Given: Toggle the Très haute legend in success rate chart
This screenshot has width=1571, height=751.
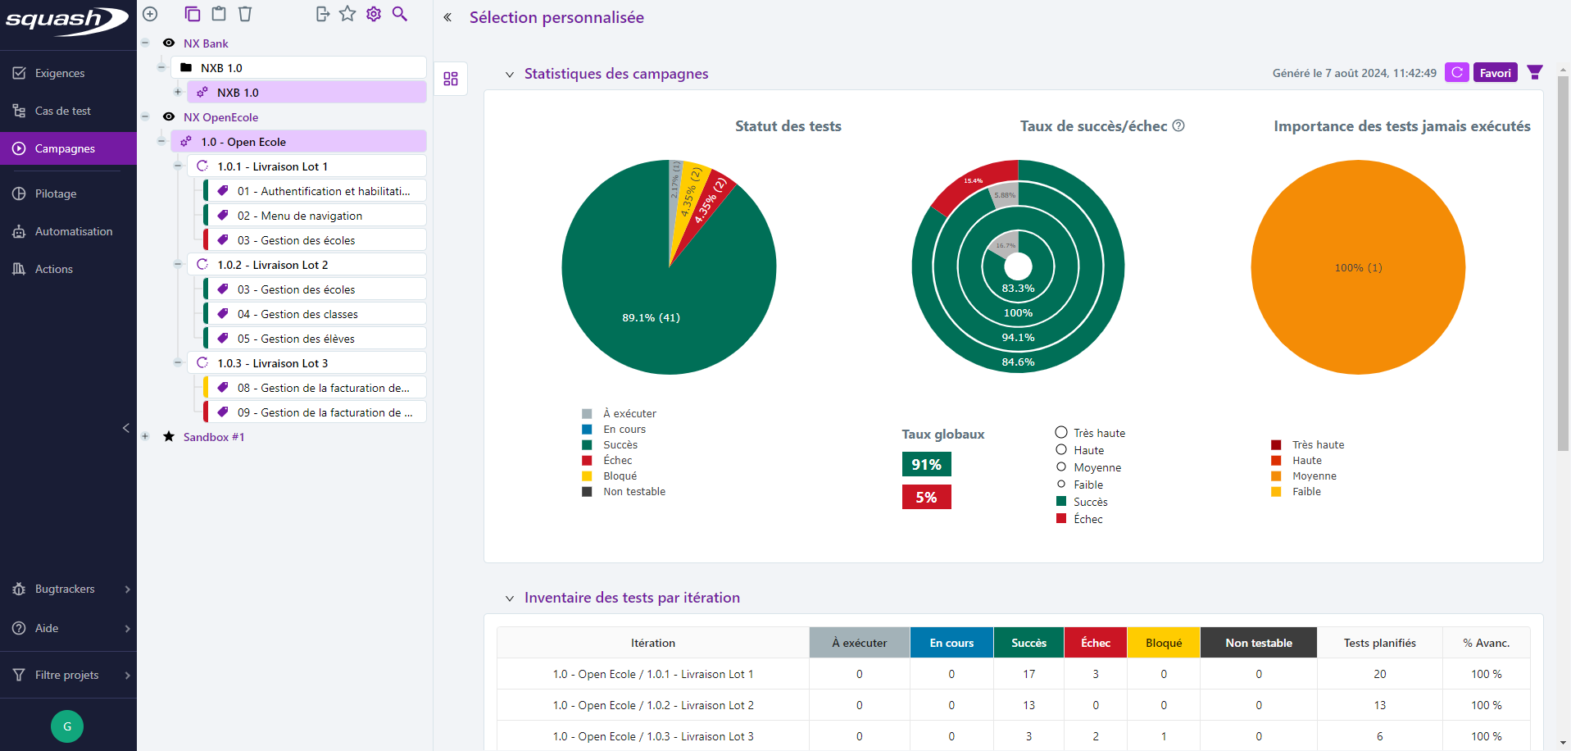Looking at the screenshot, I should [x=1098, y=433].
